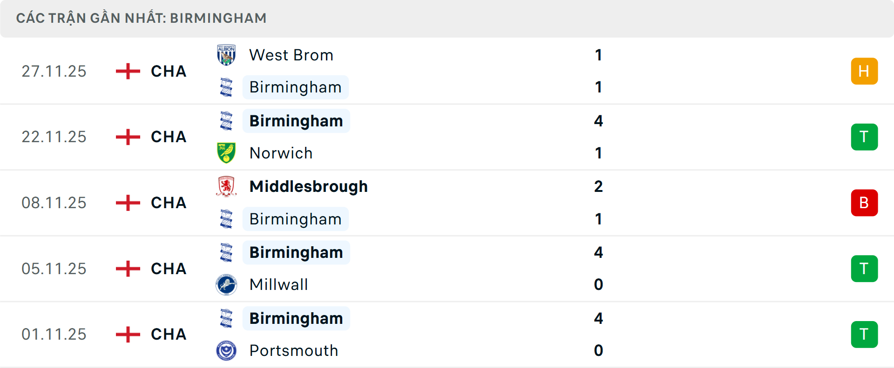The height and width of the screenshot is (368, 894).
Task: Select the Portsmouth club badge
Action: coord(226,350)
